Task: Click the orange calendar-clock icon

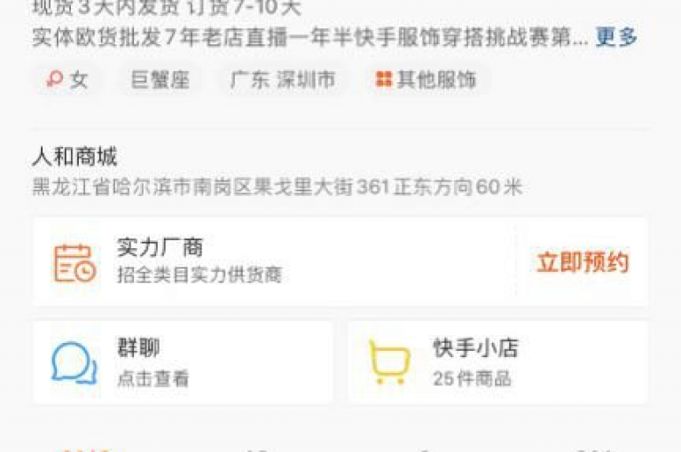Action: 74,263
